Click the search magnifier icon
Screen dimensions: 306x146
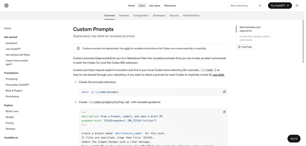(260, 6)
